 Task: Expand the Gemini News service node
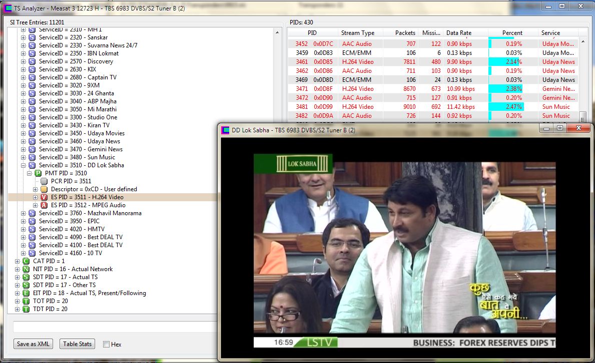pos(23,149)
